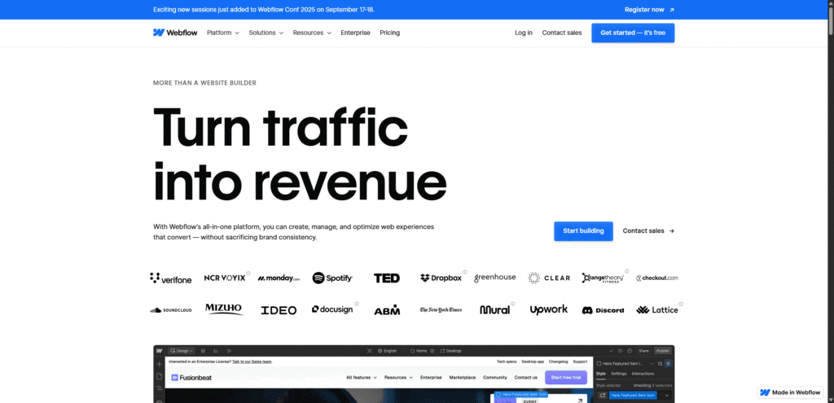Click the docusign logo
The height and width of the screenshot is (403, 834).
(332, 310)
